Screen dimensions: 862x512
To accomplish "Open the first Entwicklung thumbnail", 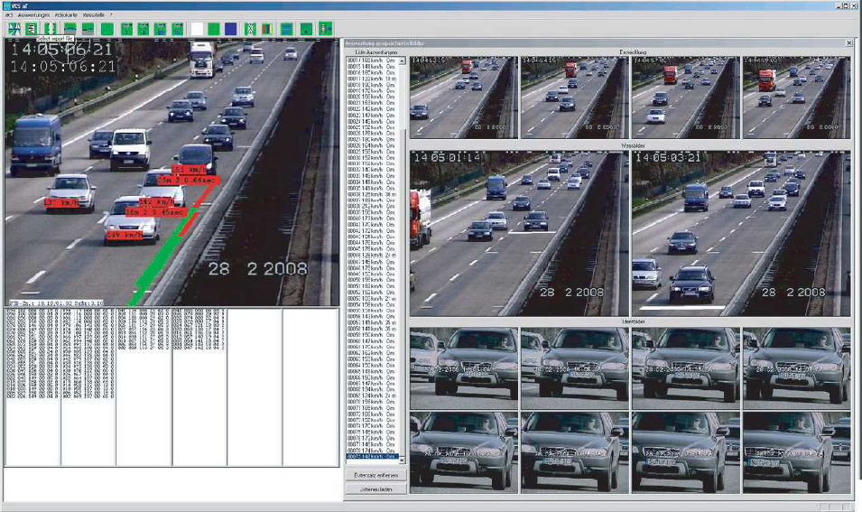I will point(464,98).
